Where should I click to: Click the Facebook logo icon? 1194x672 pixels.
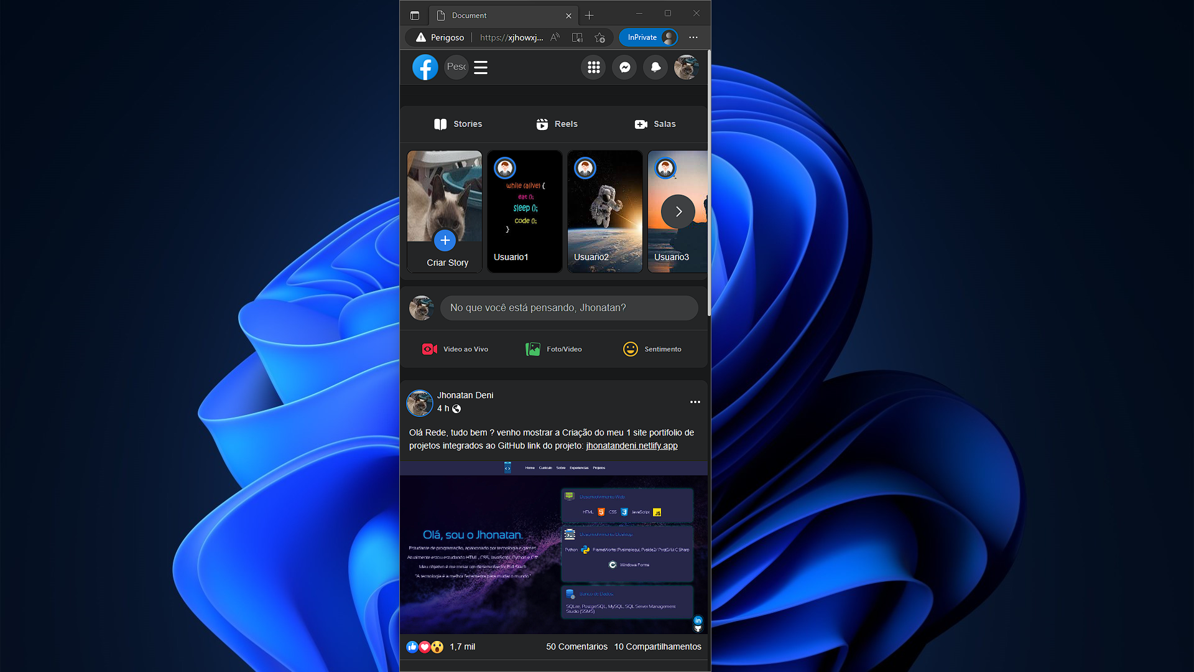coord(425,67)
